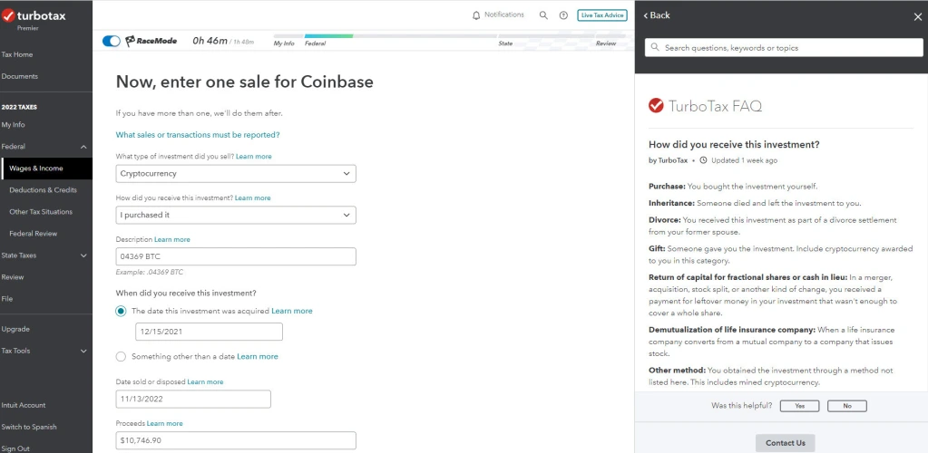Open the Notifications bell
The width and height of the screenshot is (928, 453).
[477, 15]
